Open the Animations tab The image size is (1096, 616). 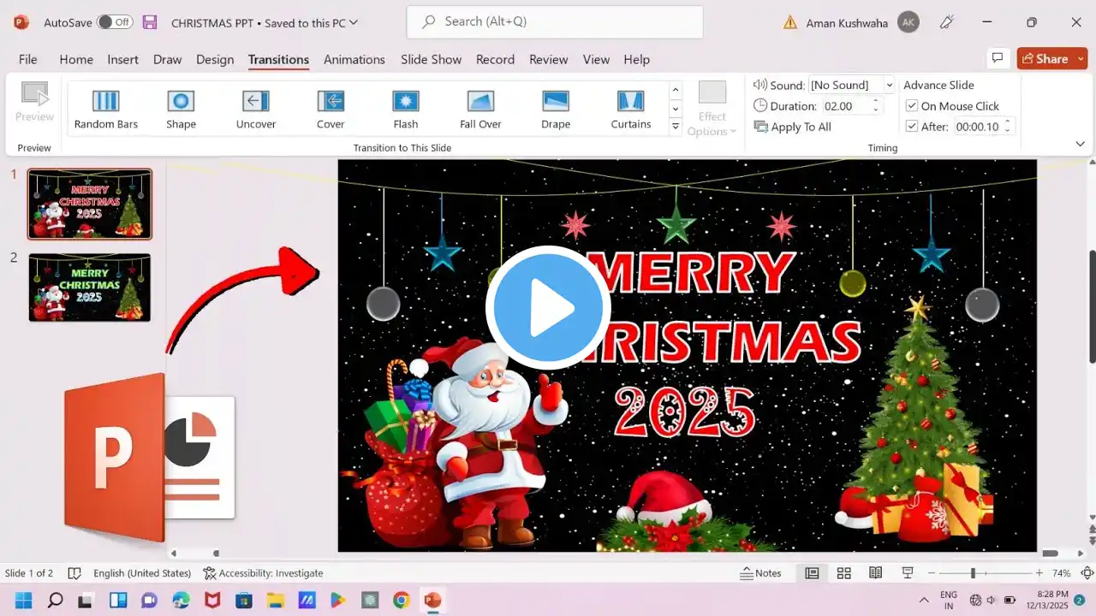(x=354, y=59)
